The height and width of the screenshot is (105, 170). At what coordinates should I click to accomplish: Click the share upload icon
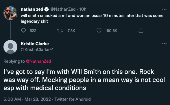pos(141,30)
